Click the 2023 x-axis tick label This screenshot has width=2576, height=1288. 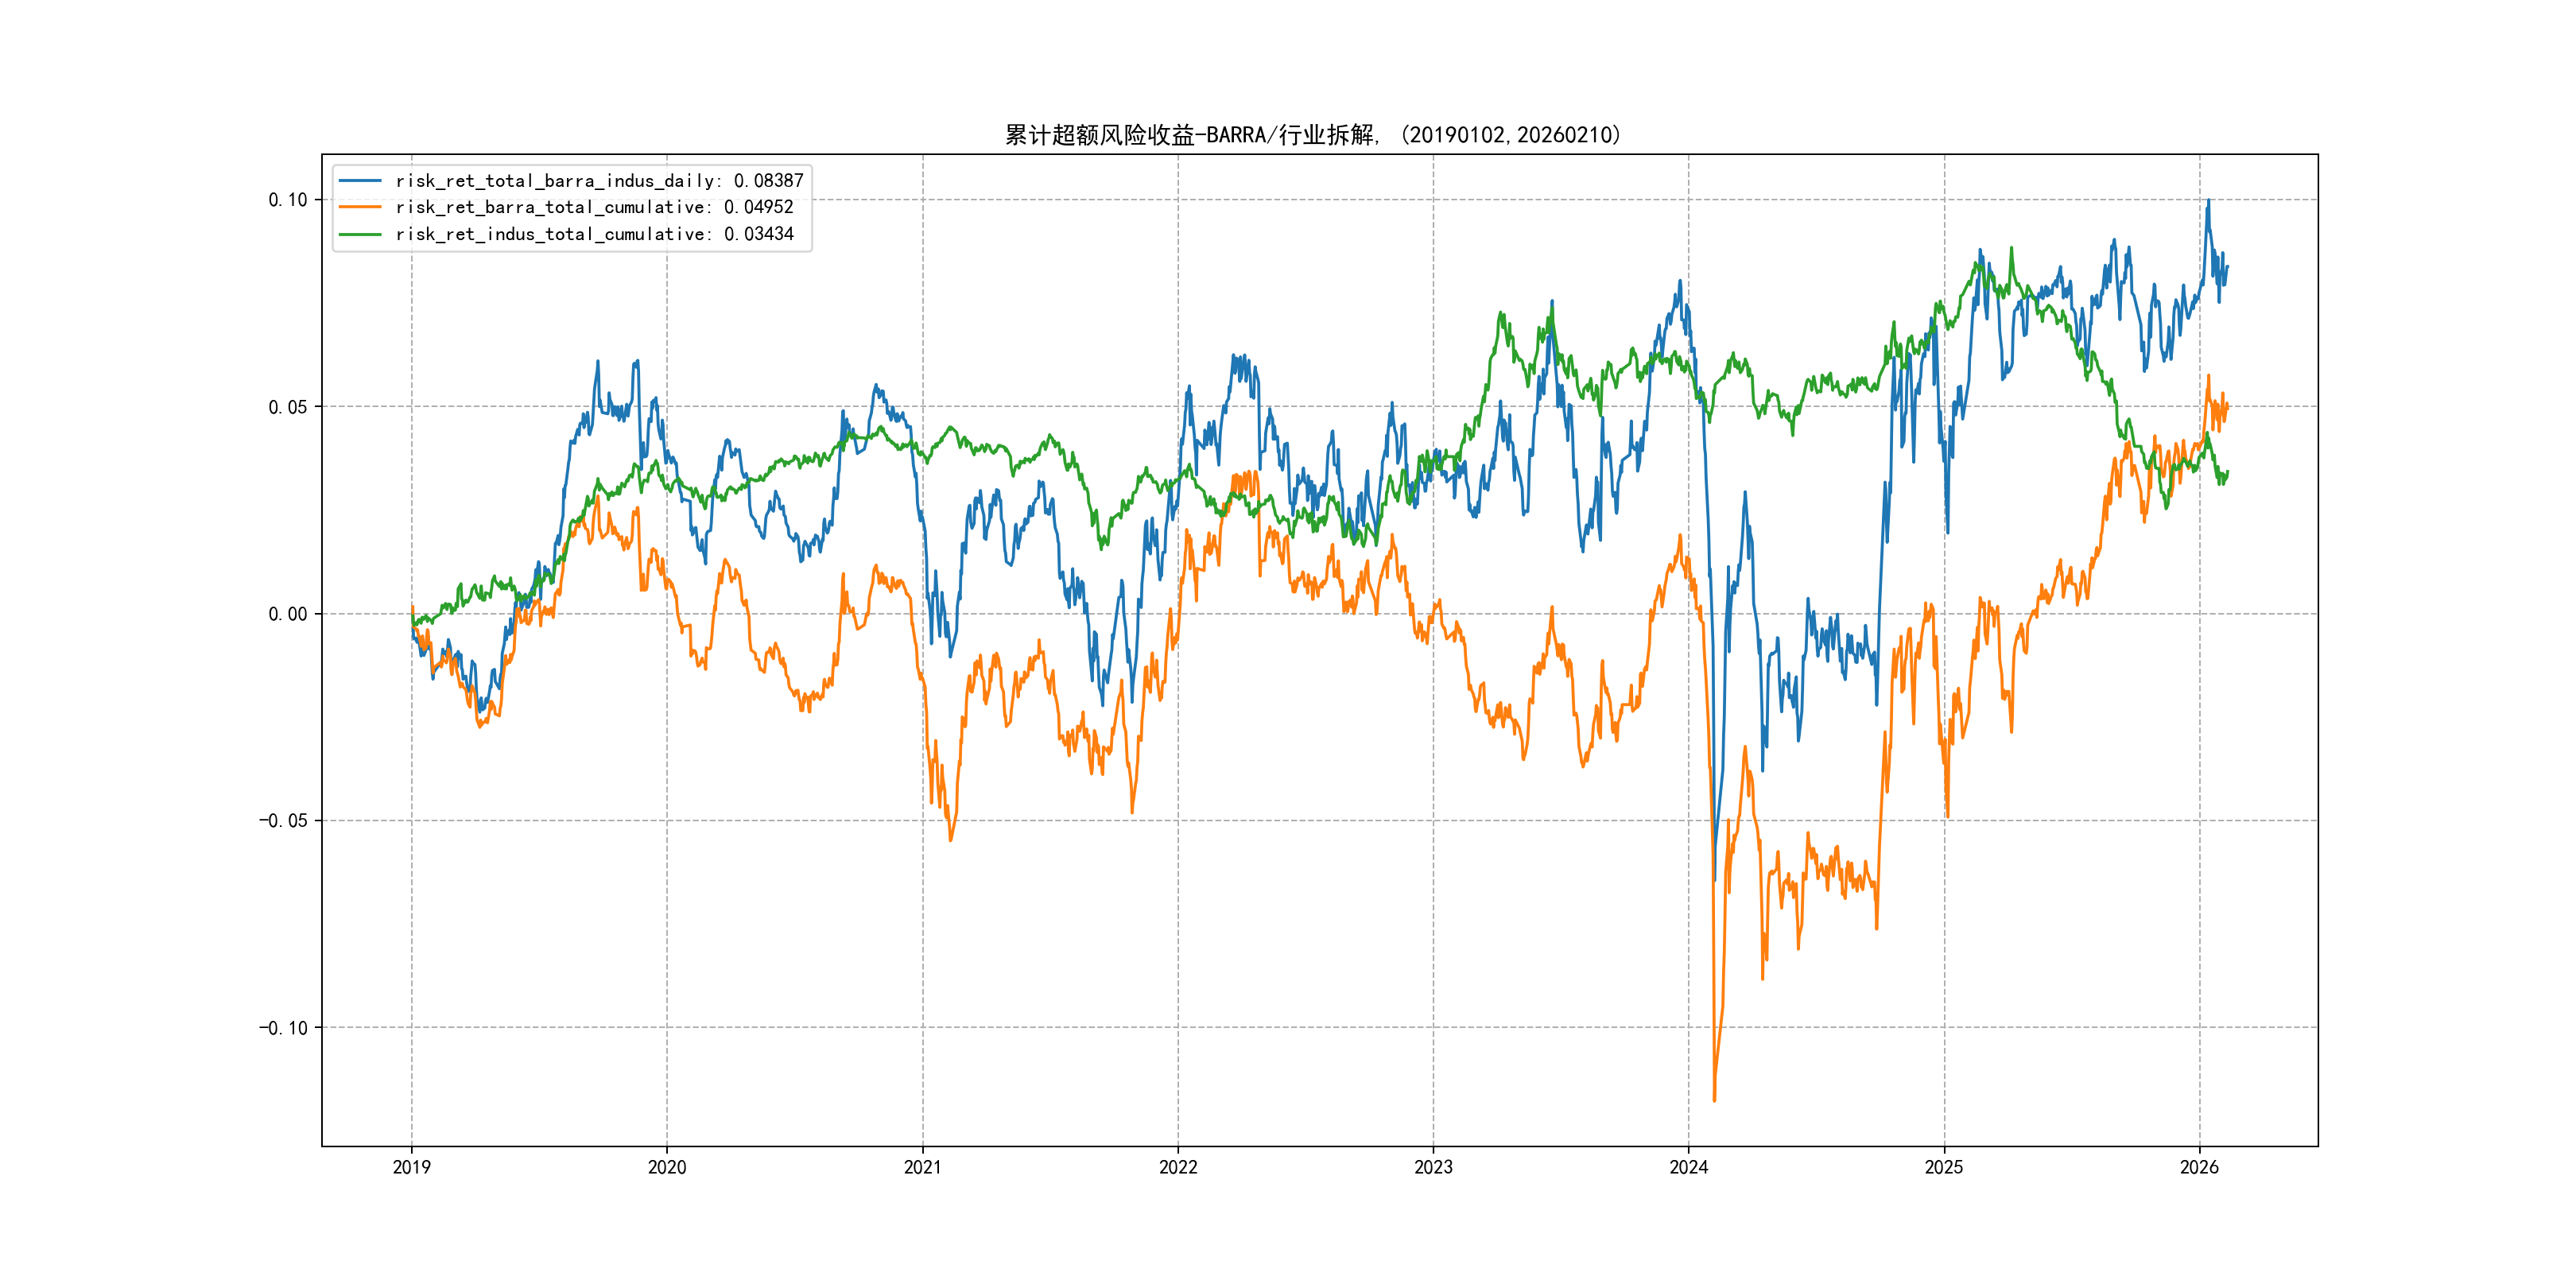[x=1433, y=1167]
